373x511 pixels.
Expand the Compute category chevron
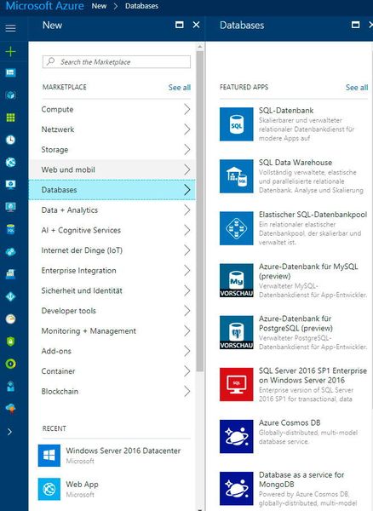187,110
